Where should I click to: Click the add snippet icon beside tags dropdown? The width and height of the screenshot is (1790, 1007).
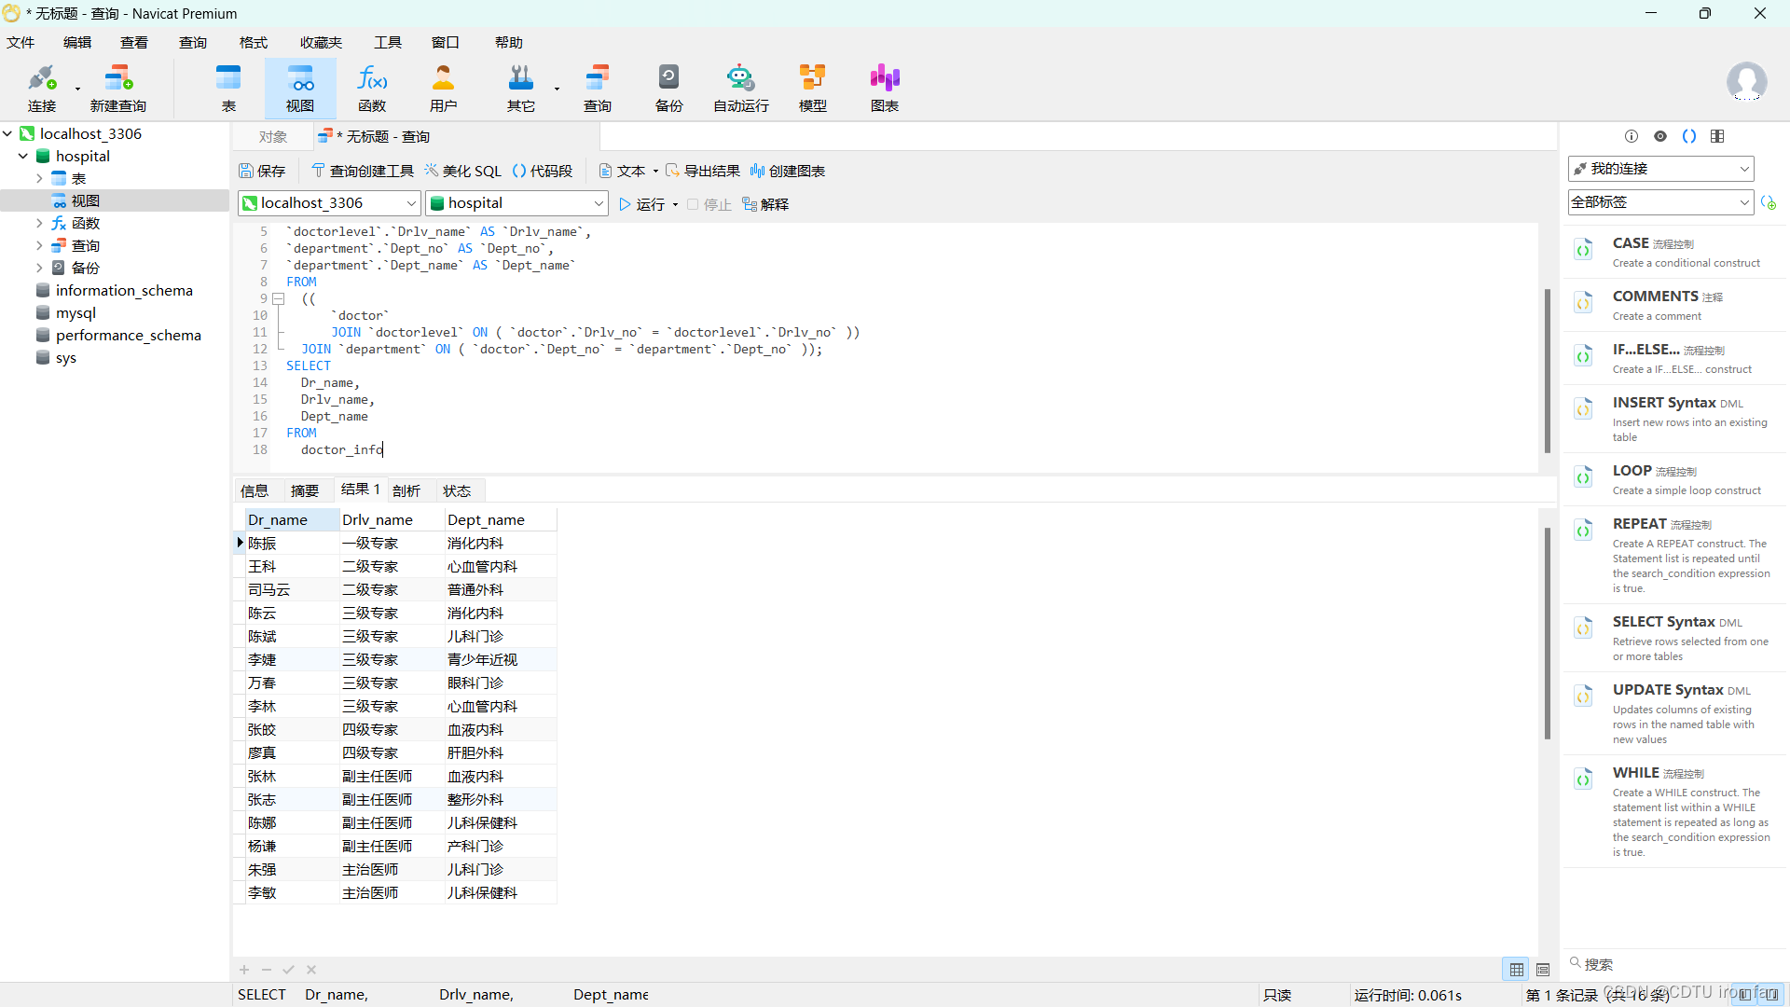coord(1769,202)
